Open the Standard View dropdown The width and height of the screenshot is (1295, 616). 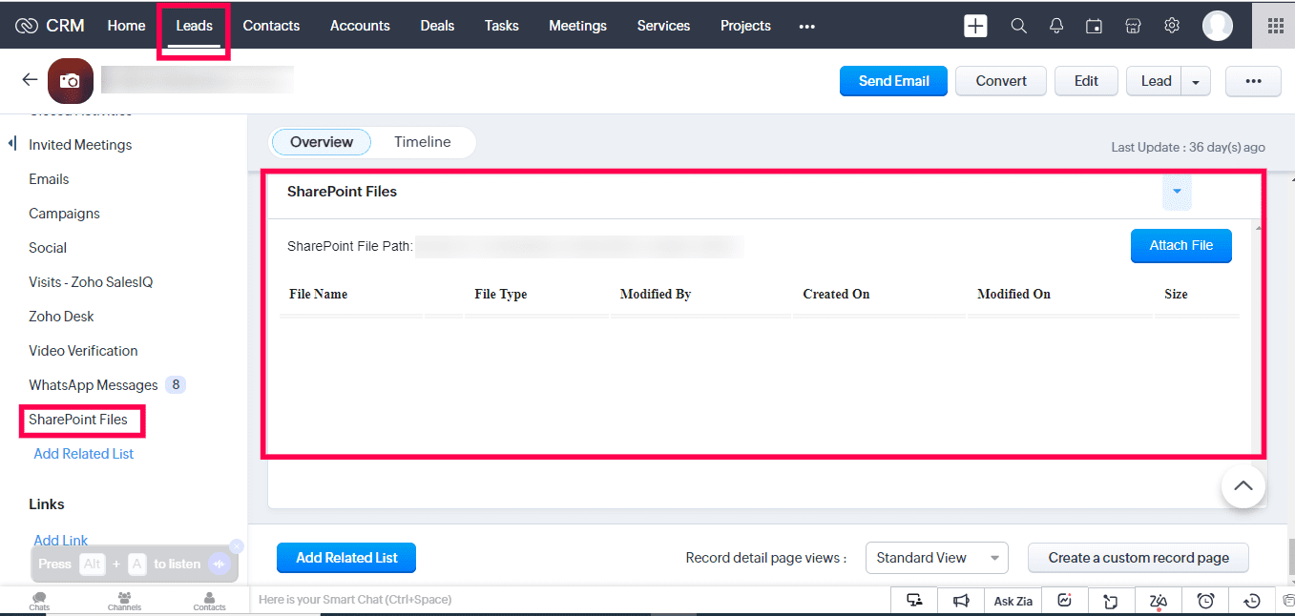(x=936, y=558)
